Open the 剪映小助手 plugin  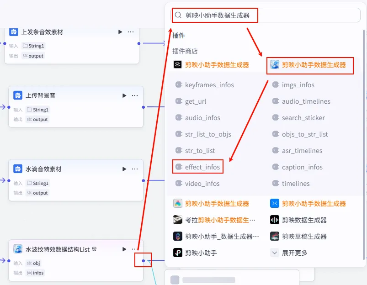click(195, 253)
